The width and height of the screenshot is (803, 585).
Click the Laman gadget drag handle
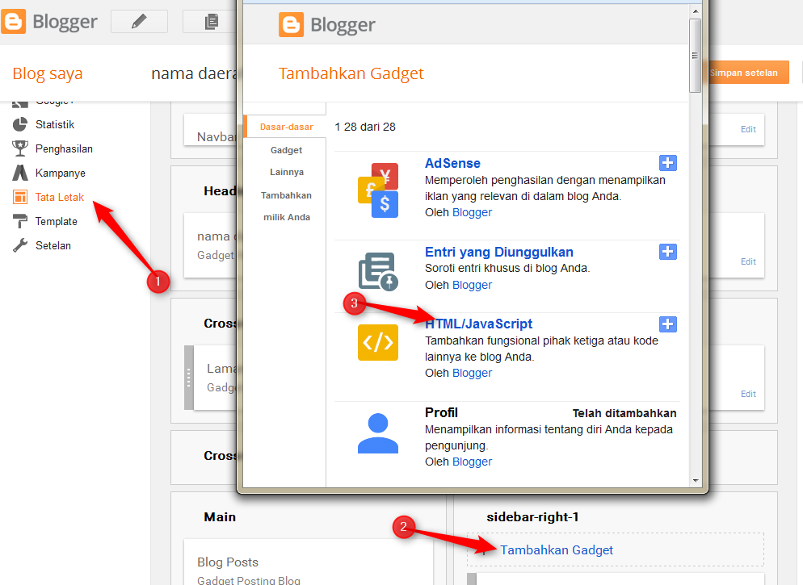point(189,378)
